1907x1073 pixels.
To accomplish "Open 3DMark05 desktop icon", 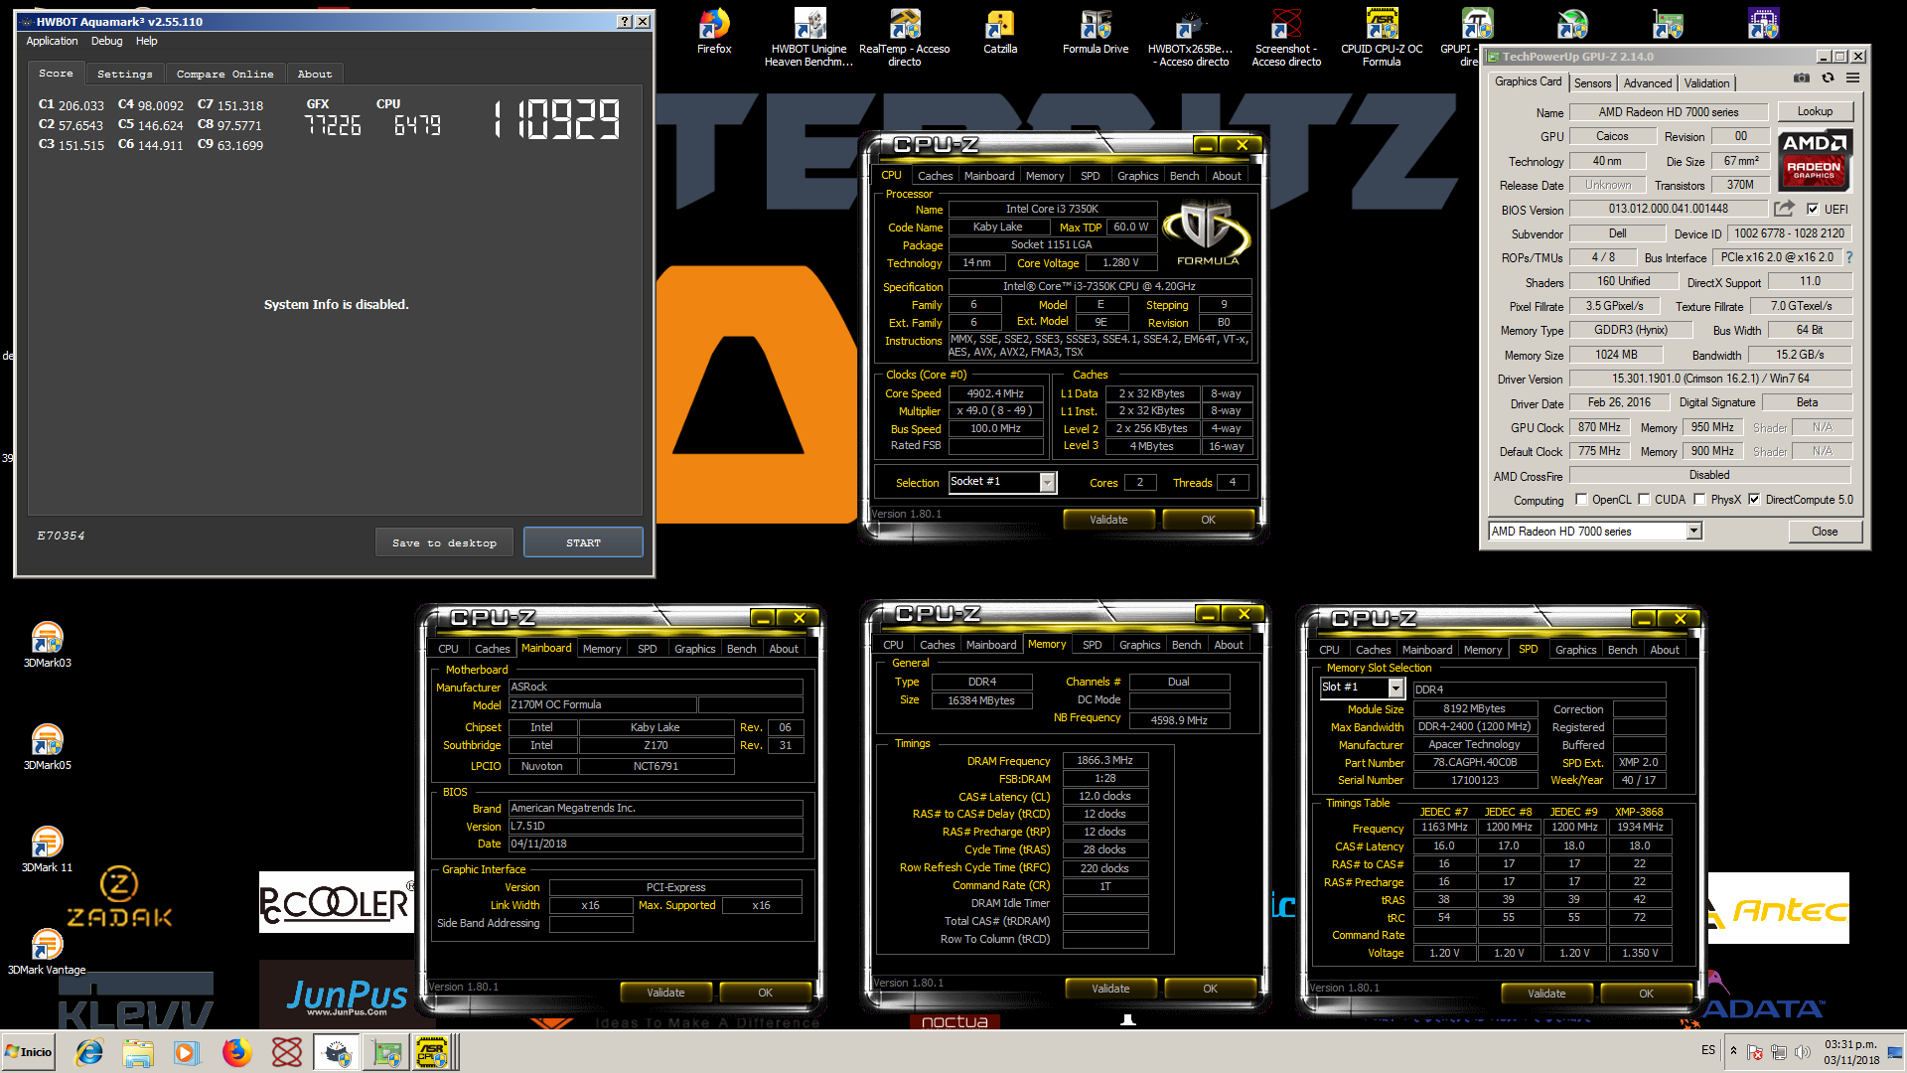I will [x=47, y=747].
